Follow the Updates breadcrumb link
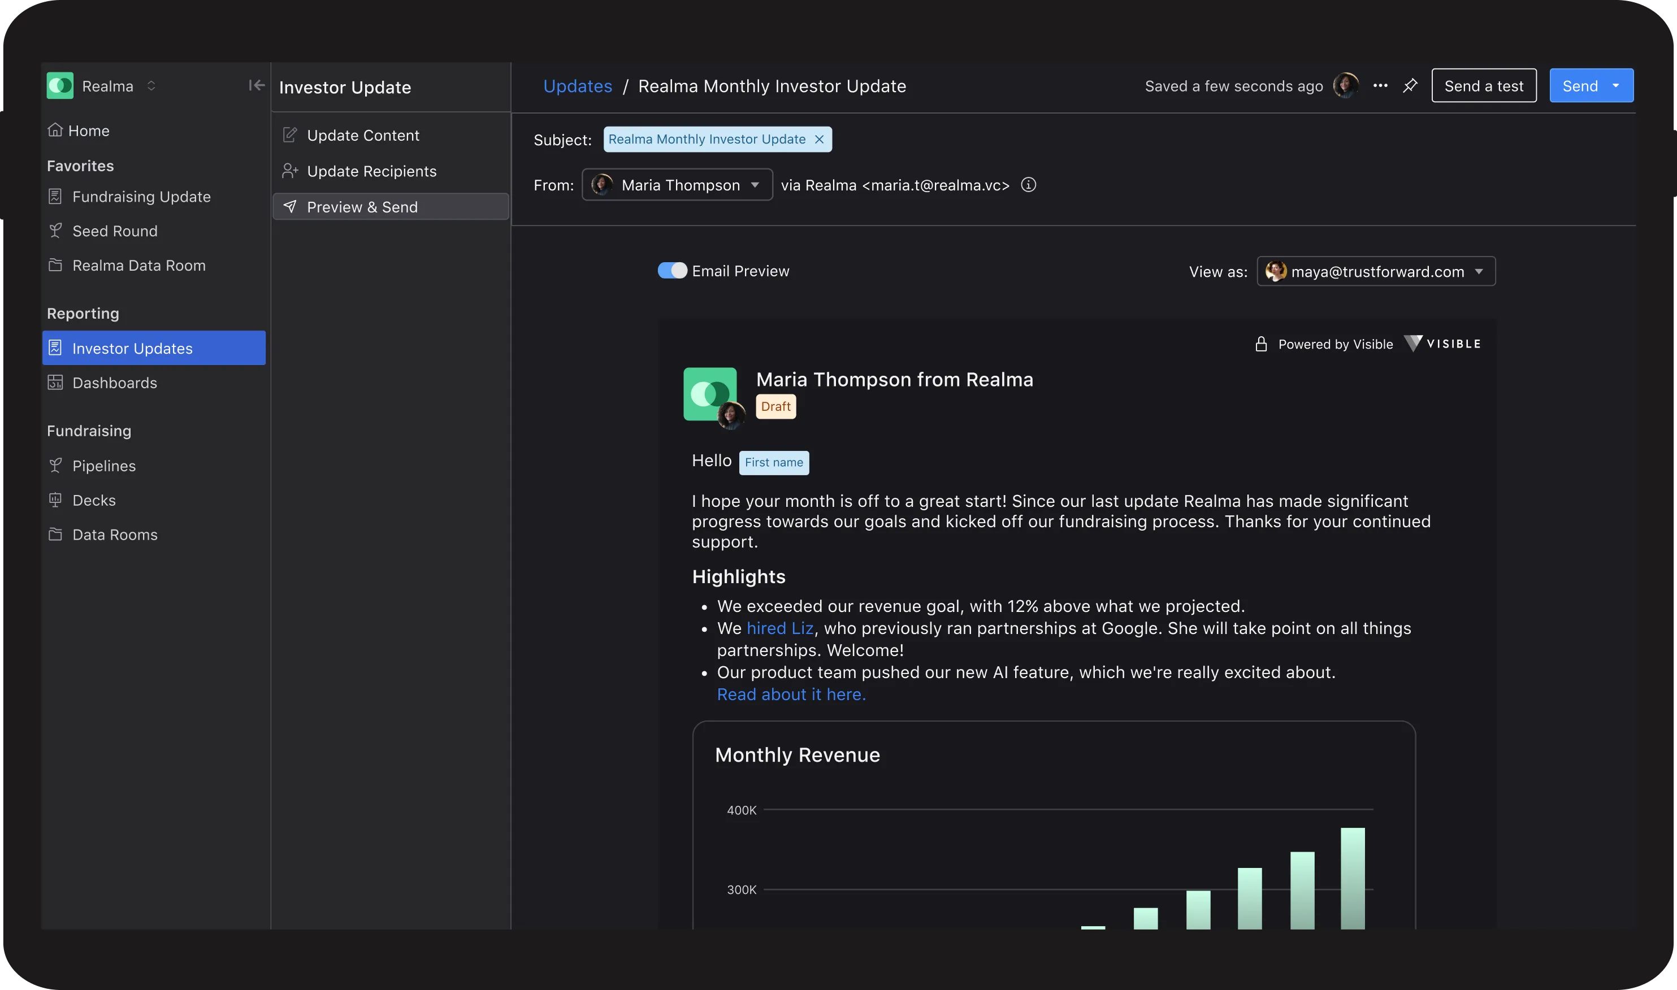 click(577, 86)
